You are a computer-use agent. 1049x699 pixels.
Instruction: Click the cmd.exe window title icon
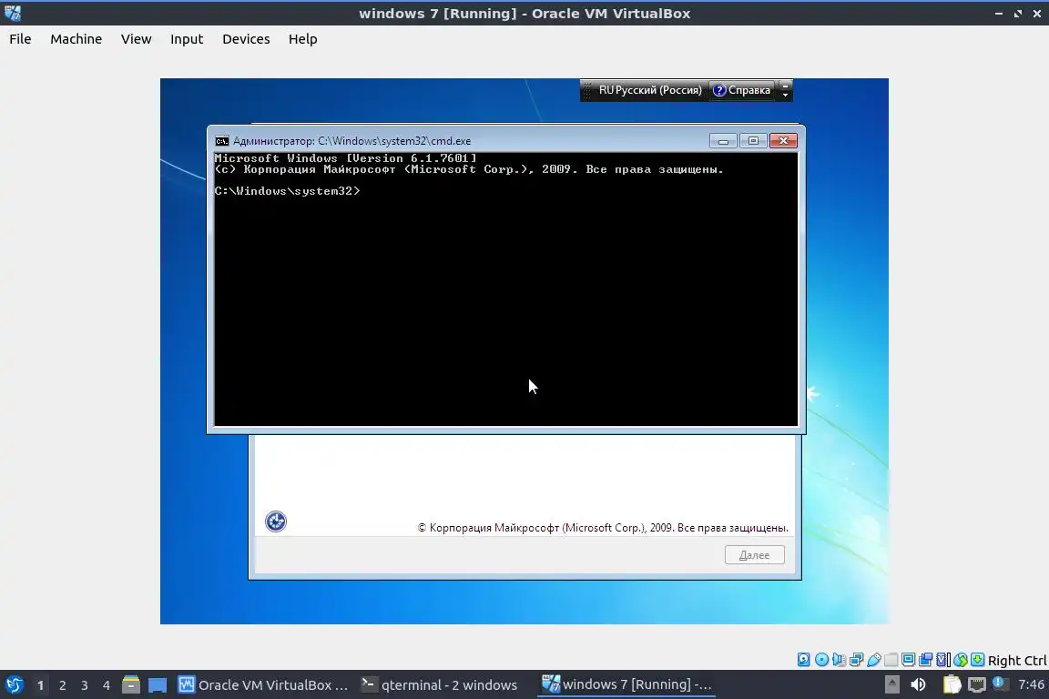[222, 141]
